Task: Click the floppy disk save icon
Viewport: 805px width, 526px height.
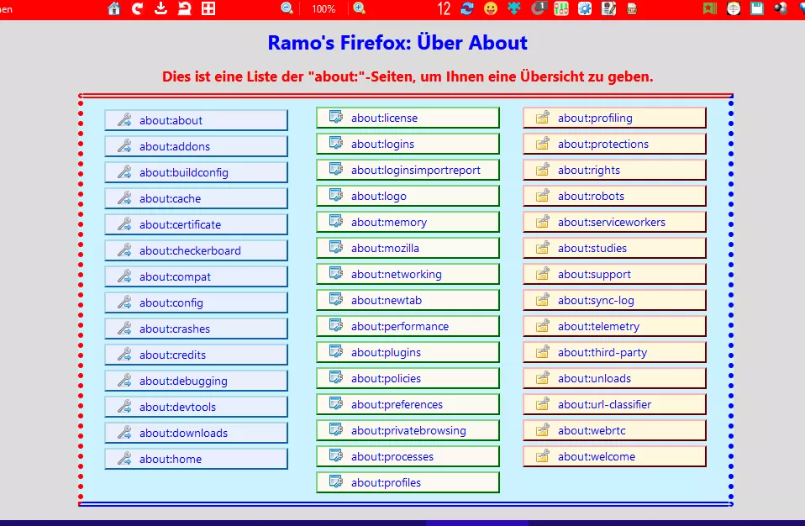Action: [757, 8]
